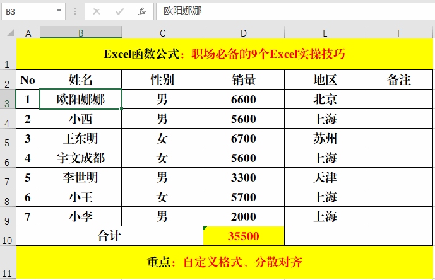Select cell containing 王东明
The width and height of the screenshot is (435, 280).
(81, 138)
